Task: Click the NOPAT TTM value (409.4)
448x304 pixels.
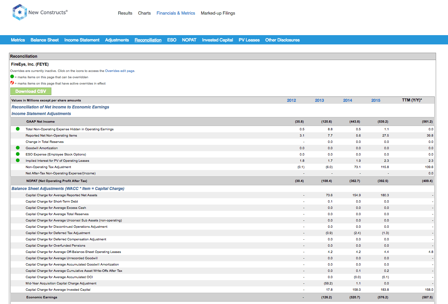Action: point(427,181)
